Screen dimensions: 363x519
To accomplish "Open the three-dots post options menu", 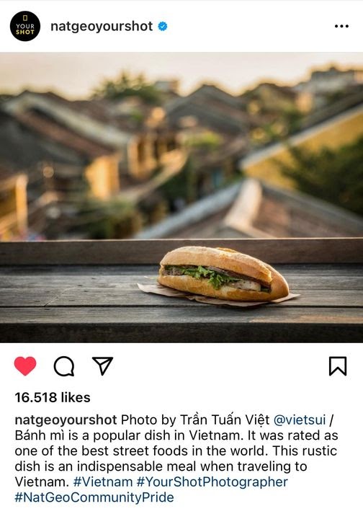I will [341, 26].
